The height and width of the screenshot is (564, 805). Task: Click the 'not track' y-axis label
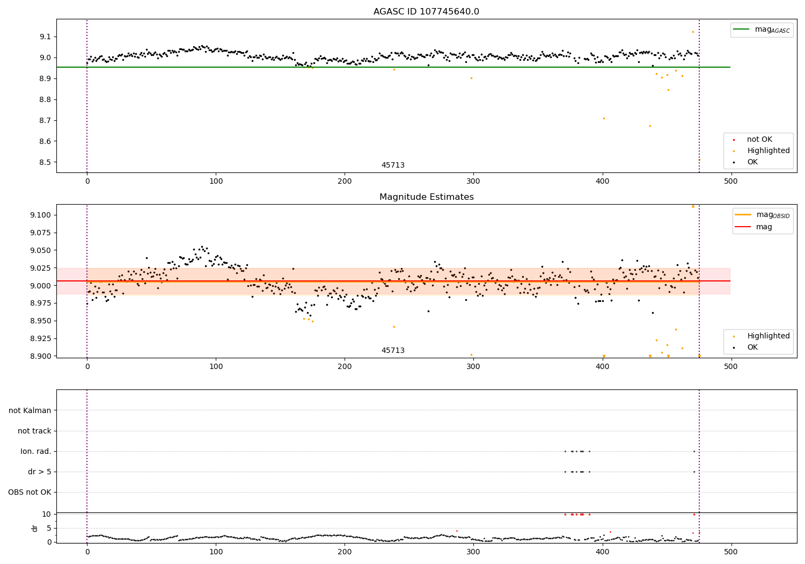(x=34, y=431)
